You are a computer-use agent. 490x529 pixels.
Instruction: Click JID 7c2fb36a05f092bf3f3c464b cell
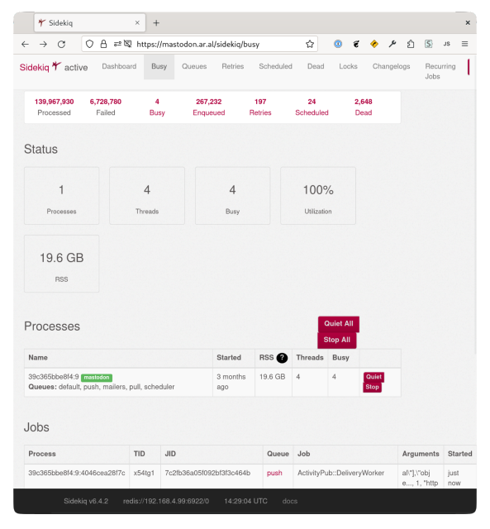(212, 476)
